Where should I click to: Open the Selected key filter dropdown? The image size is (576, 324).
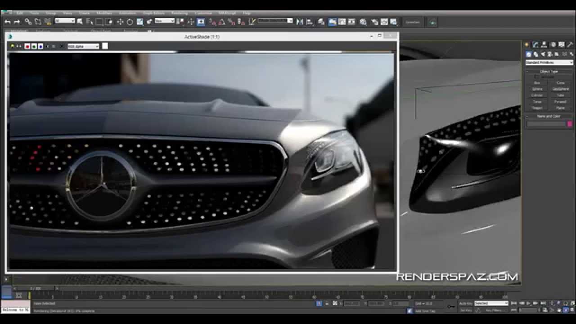491,303
